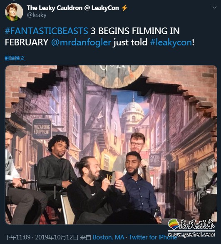Click the Wizarding Equipment sign in the photo
Screen dimensions: 221x244
pyautogui.click(x=42, y=129)
